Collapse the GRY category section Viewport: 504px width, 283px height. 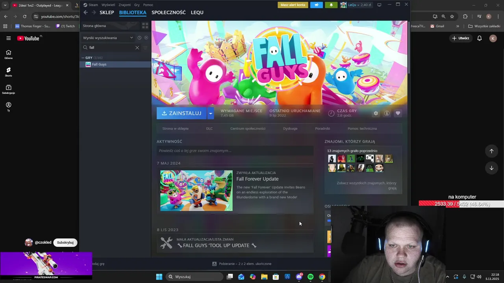(83, 58)
